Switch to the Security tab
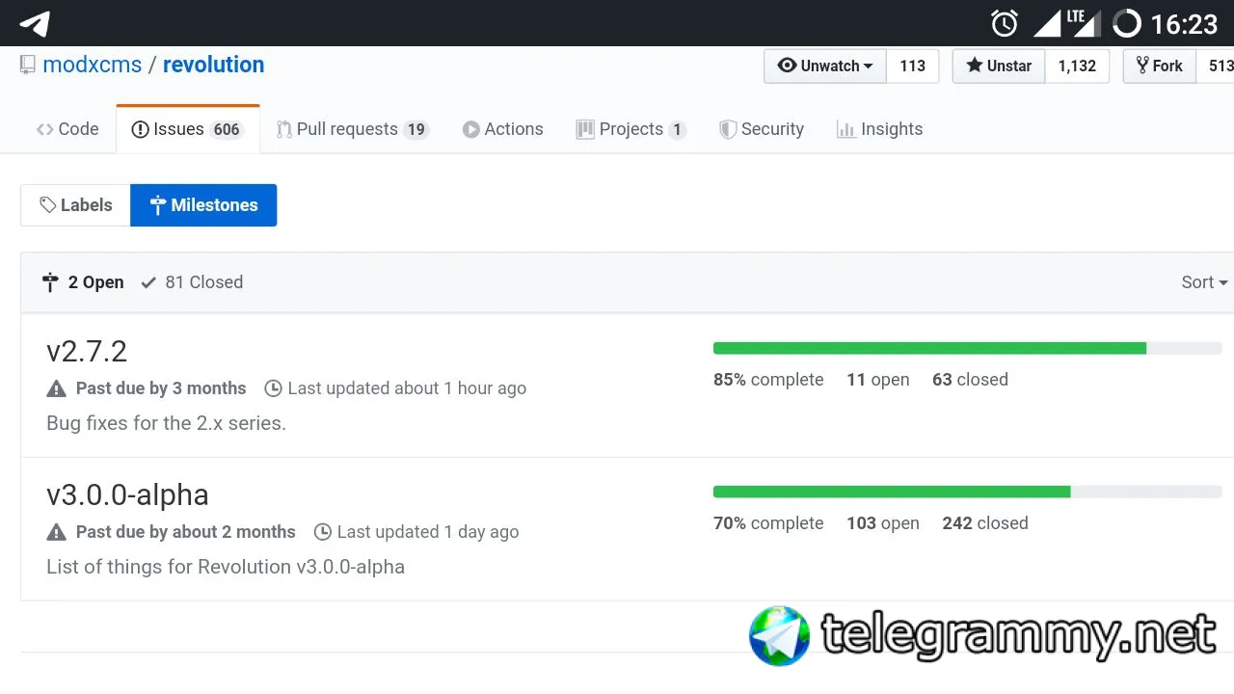Screen dimensions: 1234x694 762,129
